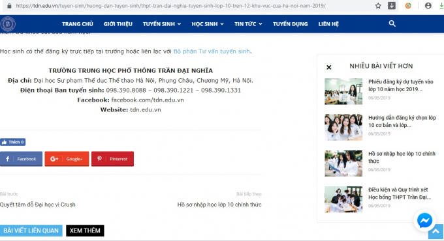444x241 pixels.
Task: Click thumbnail of 'Điều kiện và Quy trình xét' article
Action: coord(343,199)
